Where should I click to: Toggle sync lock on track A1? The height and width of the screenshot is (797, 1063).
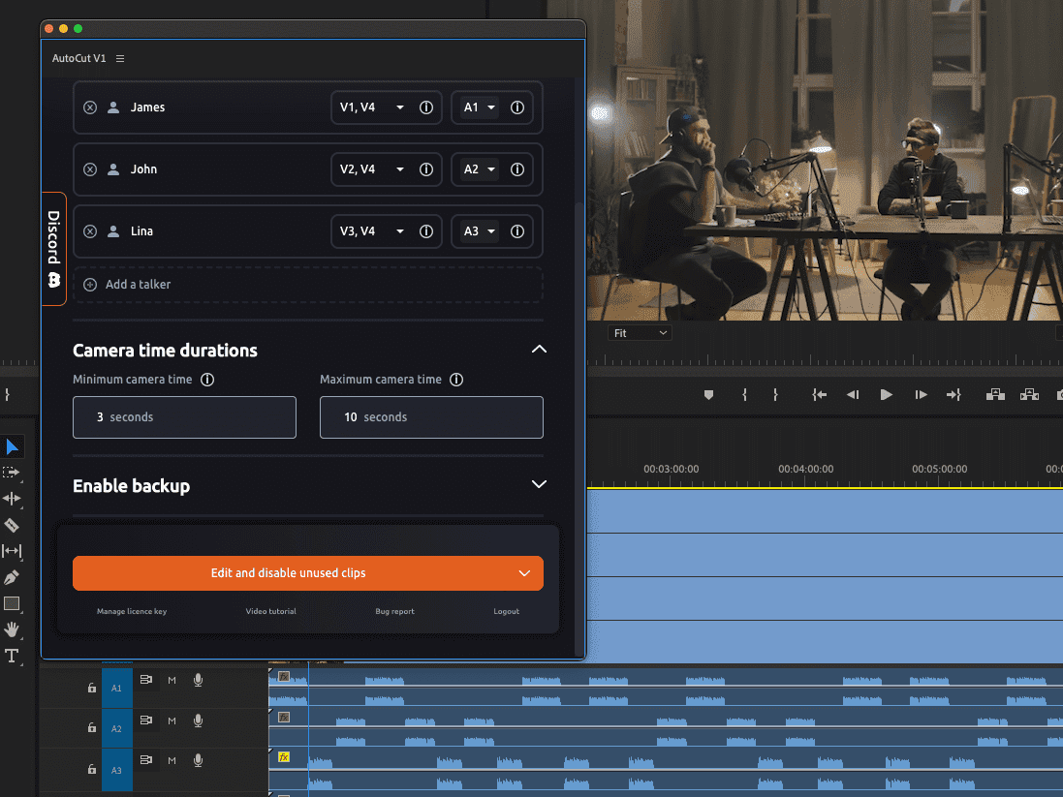(145, 680)
